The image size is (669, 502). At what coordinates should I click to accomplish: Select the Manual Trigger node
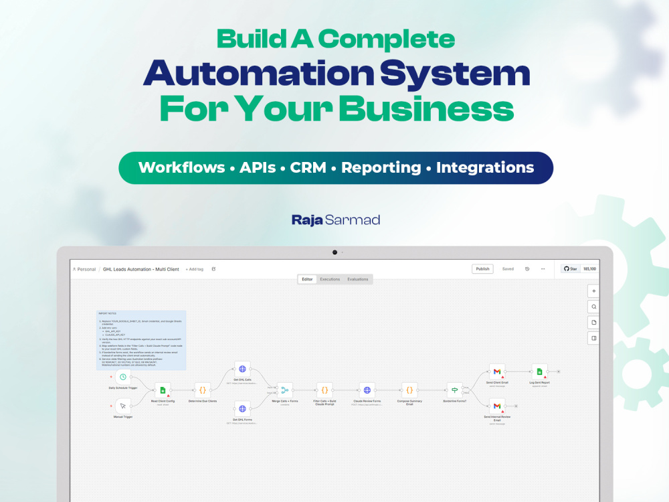click(123, 406)
